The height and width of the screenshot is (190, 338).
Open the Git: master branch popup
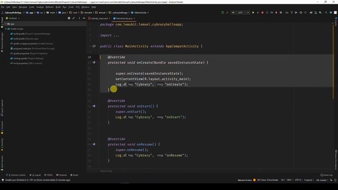pos(322,180)
